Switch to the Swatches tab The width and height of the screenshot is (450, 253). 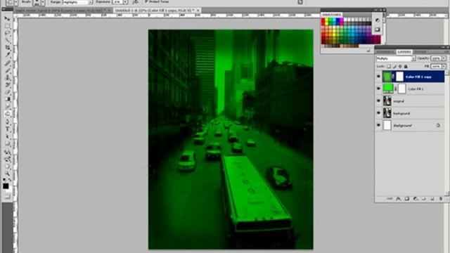tap(331, 15)
